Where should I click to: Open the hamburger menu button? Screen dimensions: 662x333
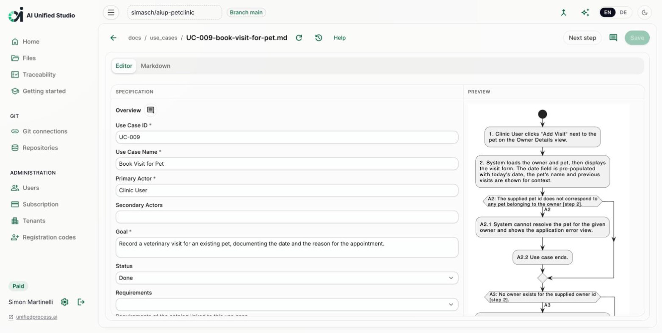[x=111, y=12]
